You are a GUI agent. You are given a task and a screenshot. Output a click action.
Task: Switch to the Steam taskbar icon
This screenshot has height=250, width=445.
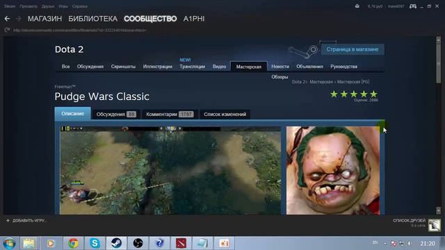116,243
